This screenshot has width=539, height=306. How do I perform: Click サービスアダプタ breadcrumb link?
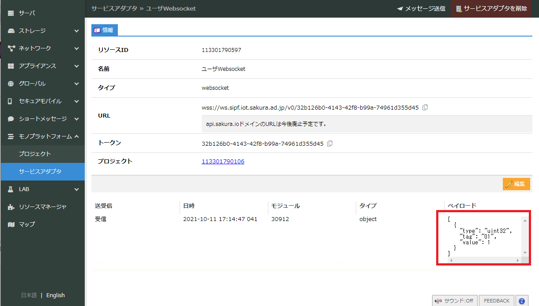[114, 8]
